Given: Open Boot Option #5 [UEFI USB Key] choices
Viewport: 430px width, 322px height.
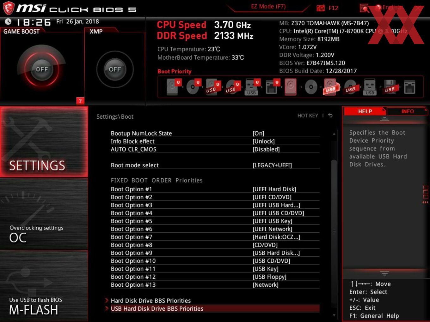Looking at the screenshot, I should [x=273, y=221].
